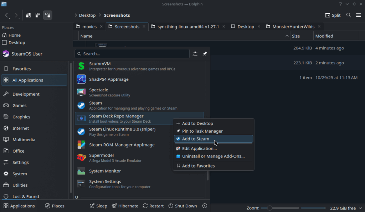This screenshot has width=365, height=212.
Task: Click the Zoom slider handle
Action: point(270,208)
